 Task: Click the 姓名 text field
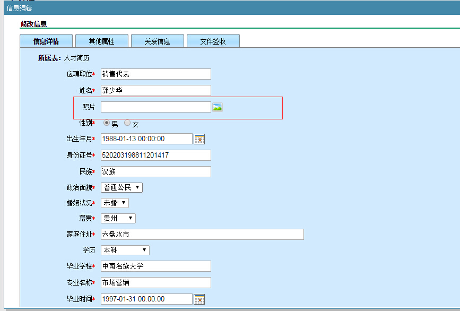click(x=155, y=91)
